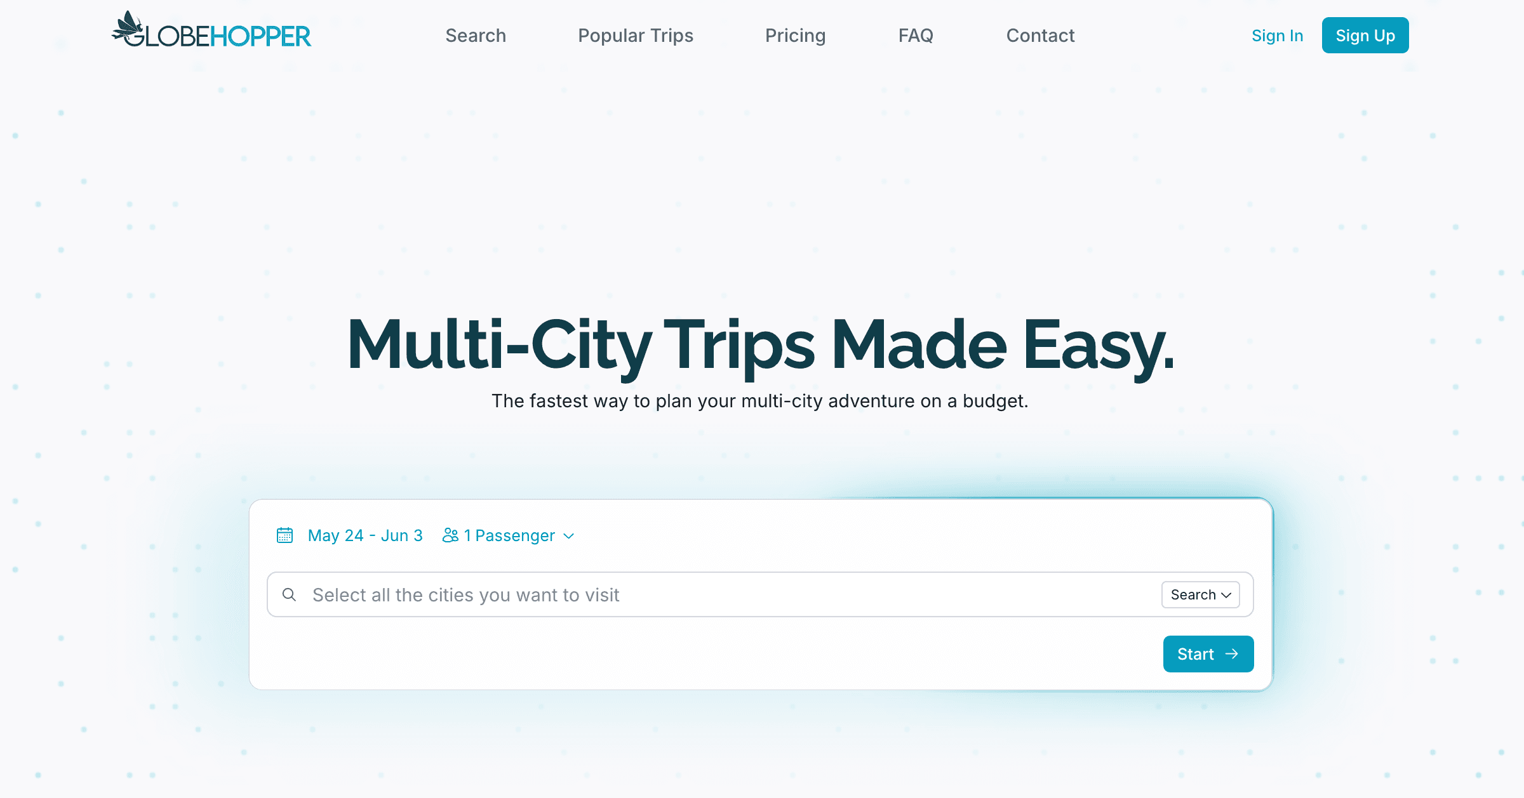Click the arrow icon on Start button
The image size is (1524, 798).
click(1232, 654)
